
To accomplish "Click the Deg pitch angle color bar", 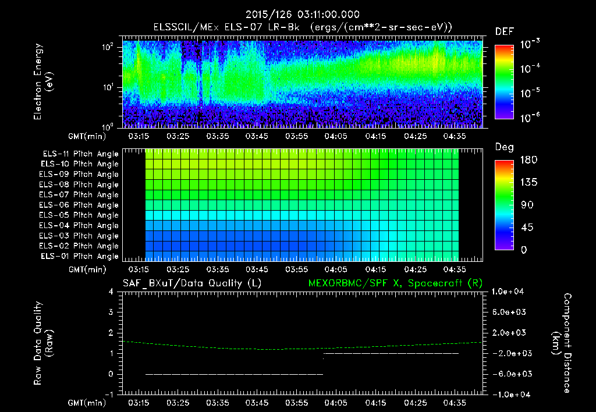I will pos(504,205).
